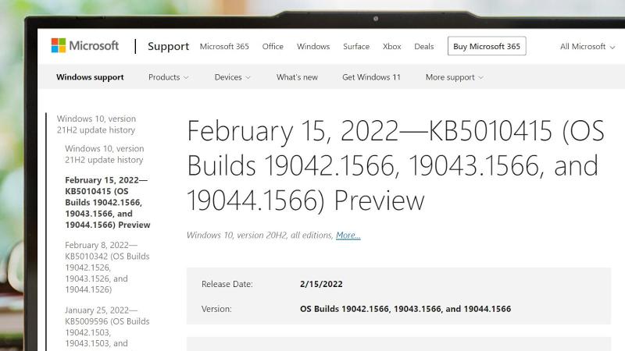Select February 15, 2022 KB5010415 sidebar entry
Screen dimensions: 625x351
pyautogui.click(x=108, y=202)
